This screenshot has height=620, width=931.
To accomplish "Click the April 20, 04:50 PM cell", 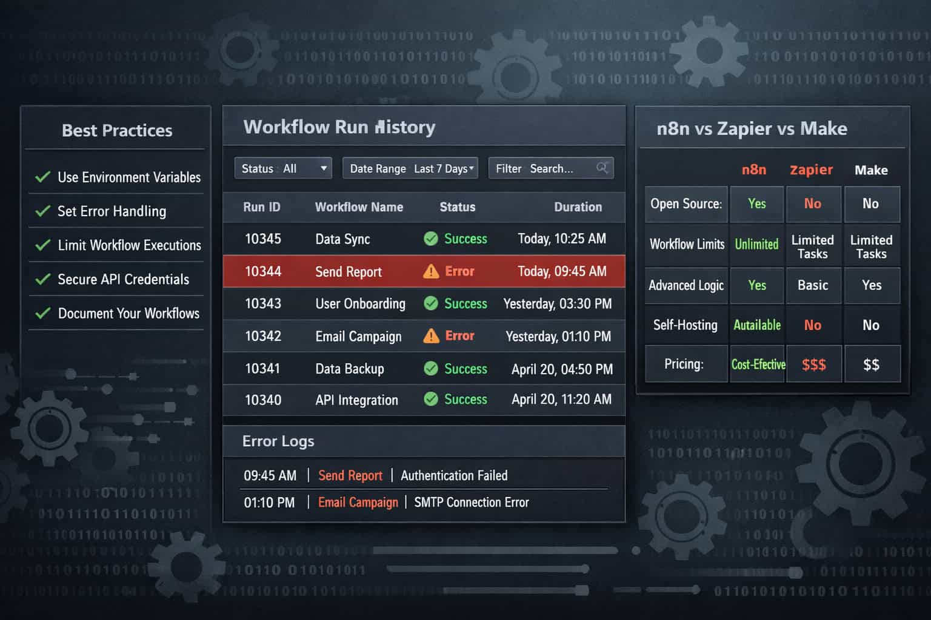I will [x=562, y=369].
